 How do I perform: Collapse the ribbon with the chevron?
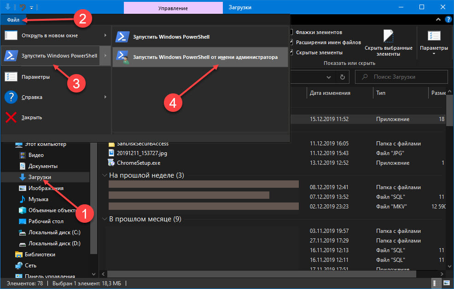[438, 20]
